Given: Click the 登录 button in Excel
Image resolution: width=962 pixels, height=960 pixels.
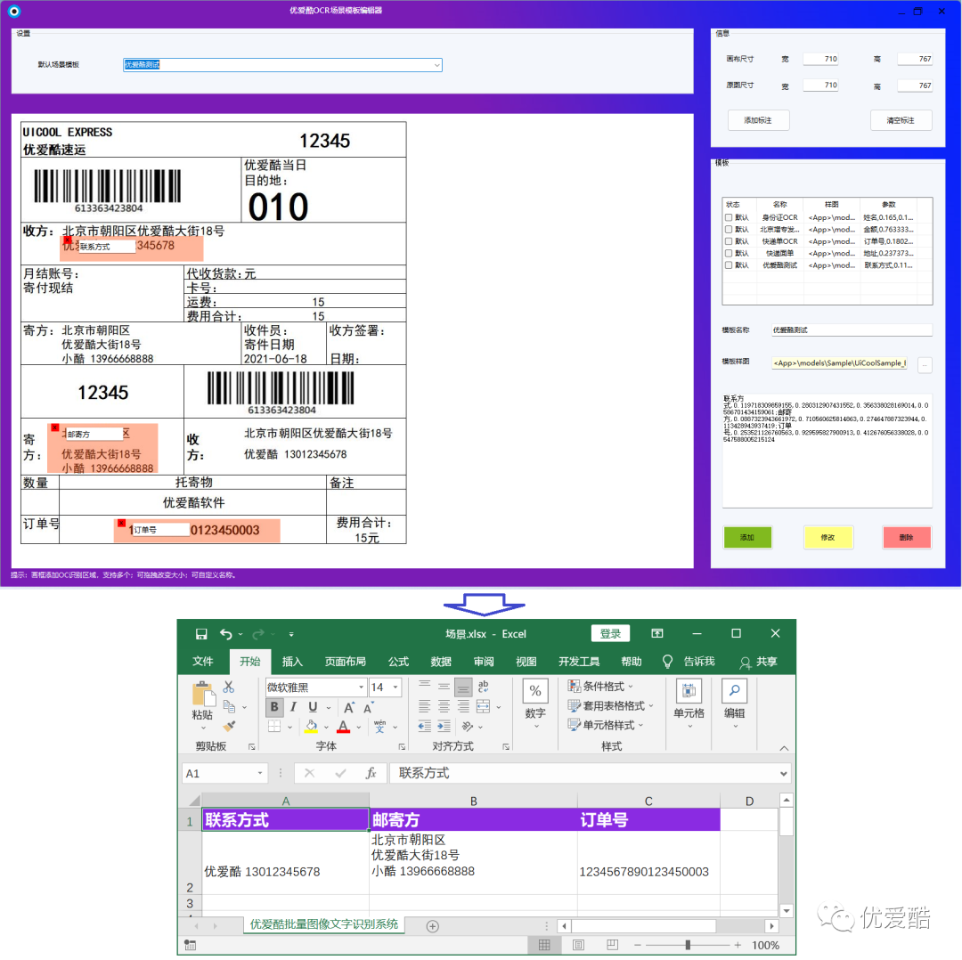Looking at the screenshot, I should 610,634.
